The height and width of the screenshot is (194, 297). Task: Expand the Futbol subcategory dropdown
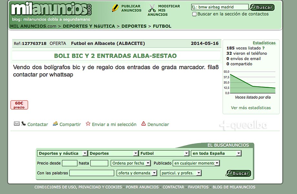pos(164,153)
